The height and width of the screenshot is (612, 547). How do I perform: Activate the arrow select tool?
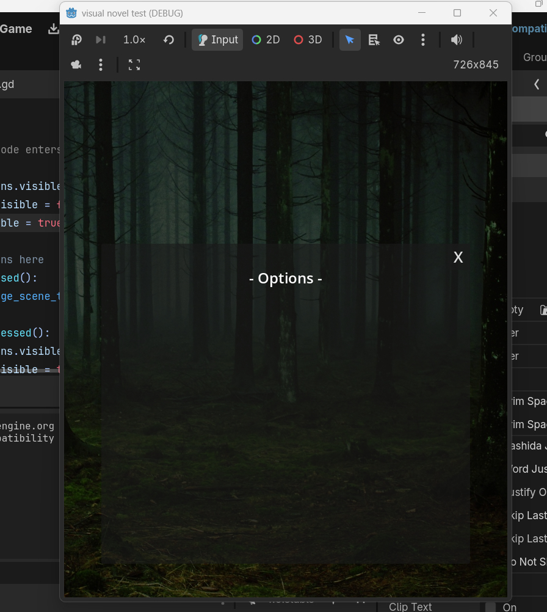click(350, 40)
